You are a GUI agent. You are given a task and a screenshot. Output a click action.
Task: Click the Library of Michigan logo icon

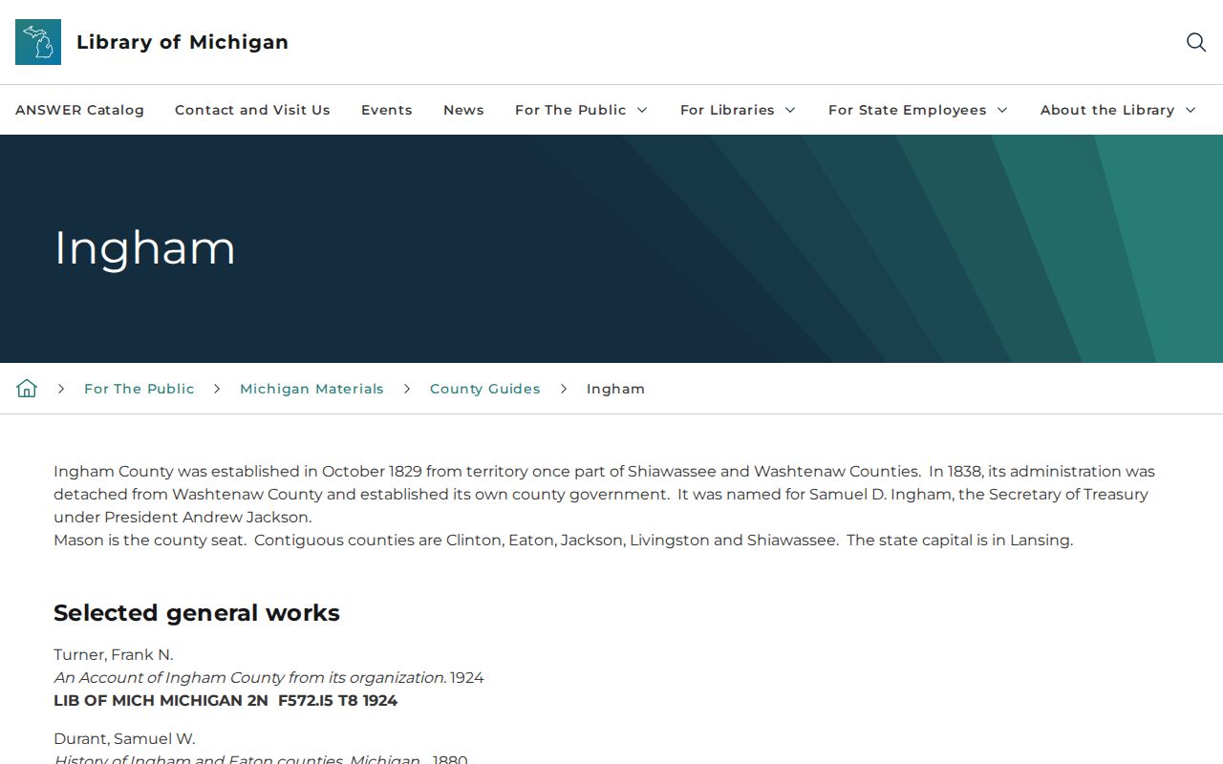coord(38,42)
